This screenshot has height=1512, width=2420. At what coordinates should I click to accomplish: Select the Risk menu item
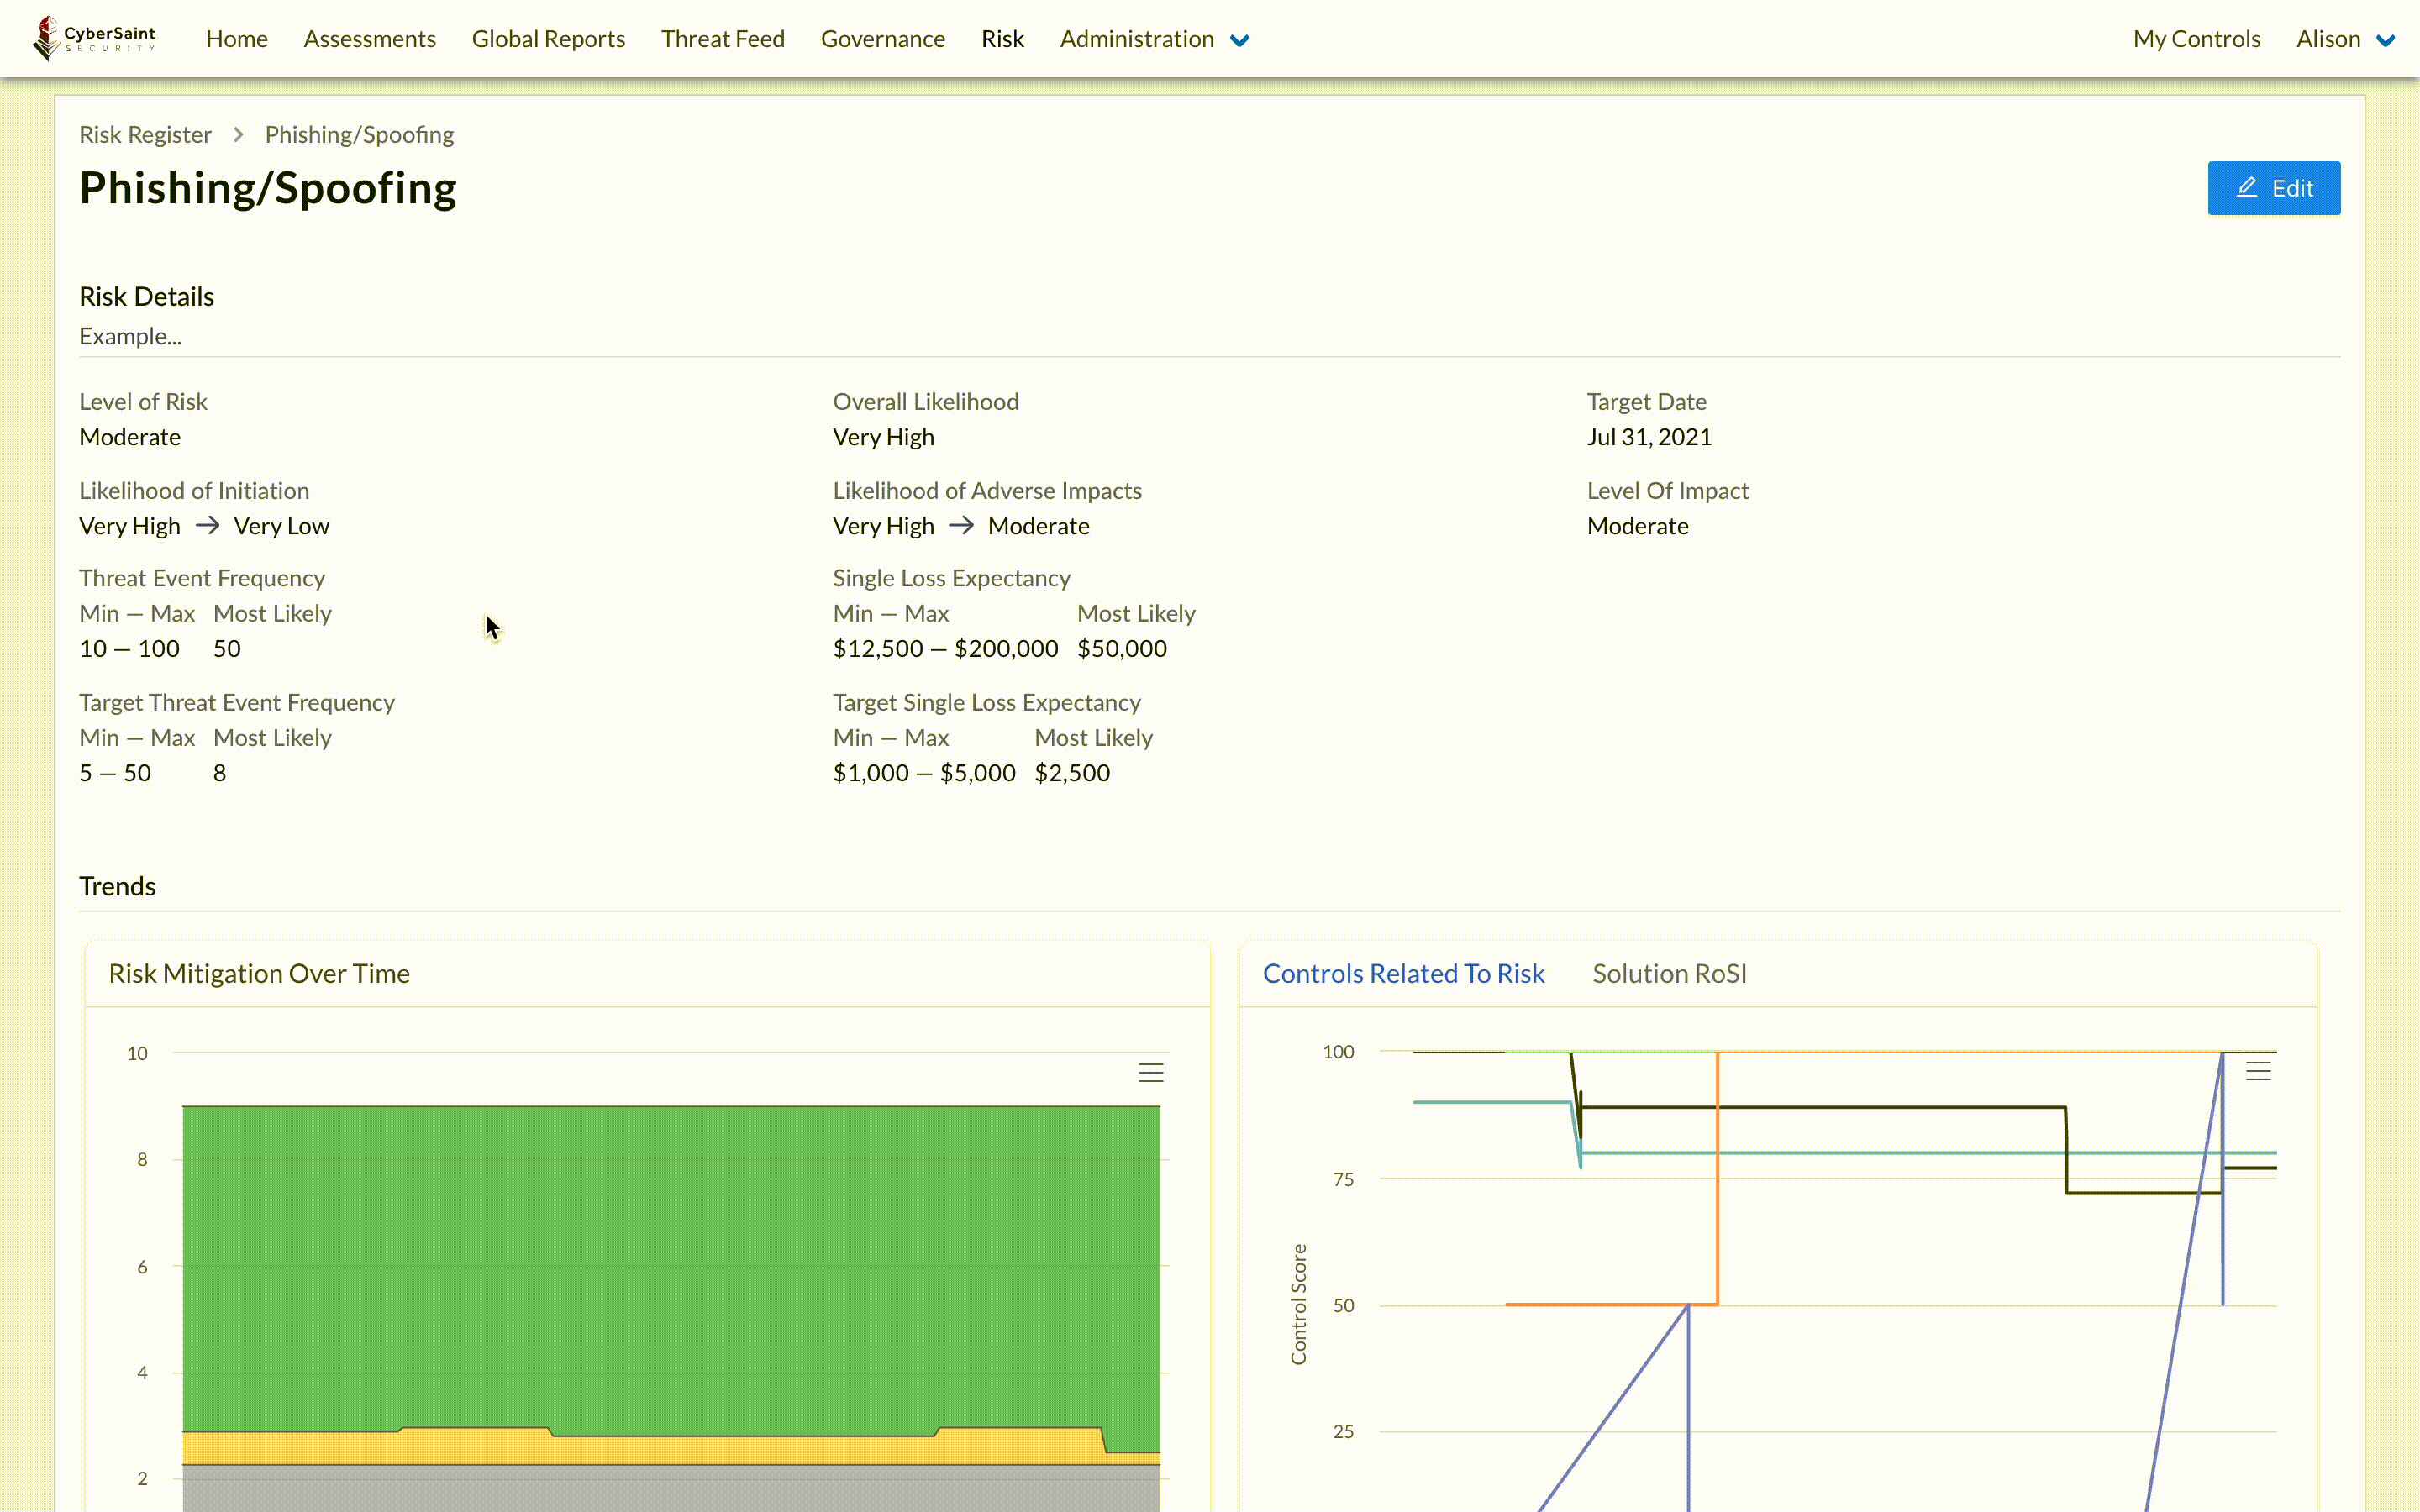point(1002,39)
